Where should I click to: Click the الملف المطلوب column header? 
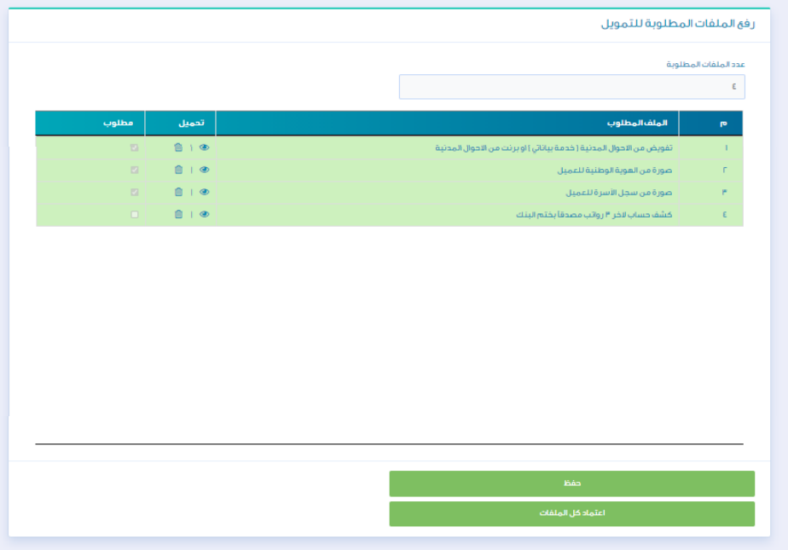(x=447, y=123)
